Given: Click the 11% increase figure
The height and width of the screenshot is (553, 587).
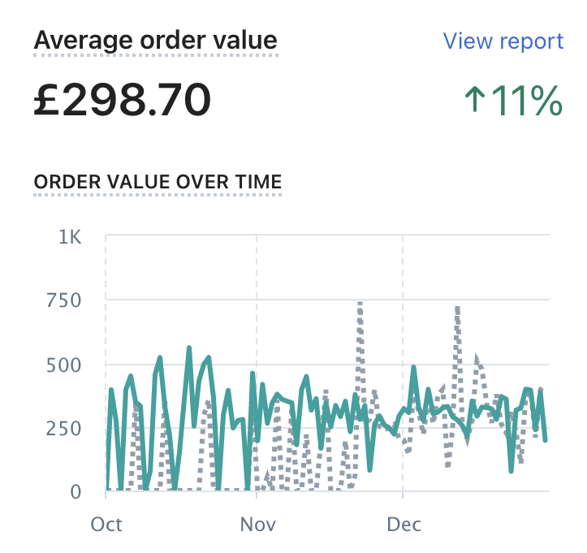Looking at the screenshot, I should click(526, 102).
